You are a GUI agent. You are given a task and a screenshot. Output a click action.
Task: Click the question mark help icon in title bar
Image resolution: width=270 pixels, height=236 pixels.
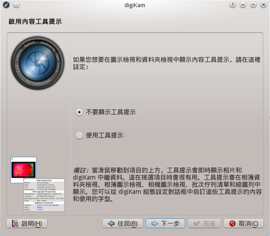(x=232, y=5)
